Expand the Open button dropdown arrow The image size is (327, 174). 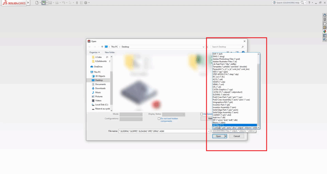point(226,136)
